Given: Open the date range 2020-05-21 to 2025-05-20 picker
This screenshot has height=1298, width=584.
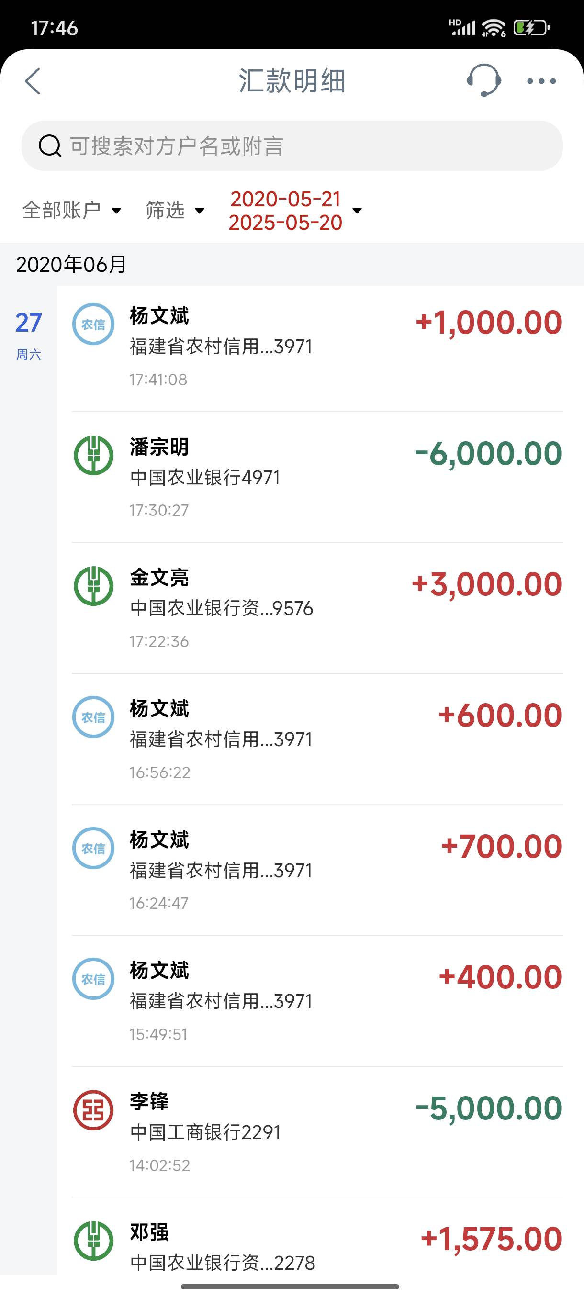Looking at the screenshot, I should (295, 211).
